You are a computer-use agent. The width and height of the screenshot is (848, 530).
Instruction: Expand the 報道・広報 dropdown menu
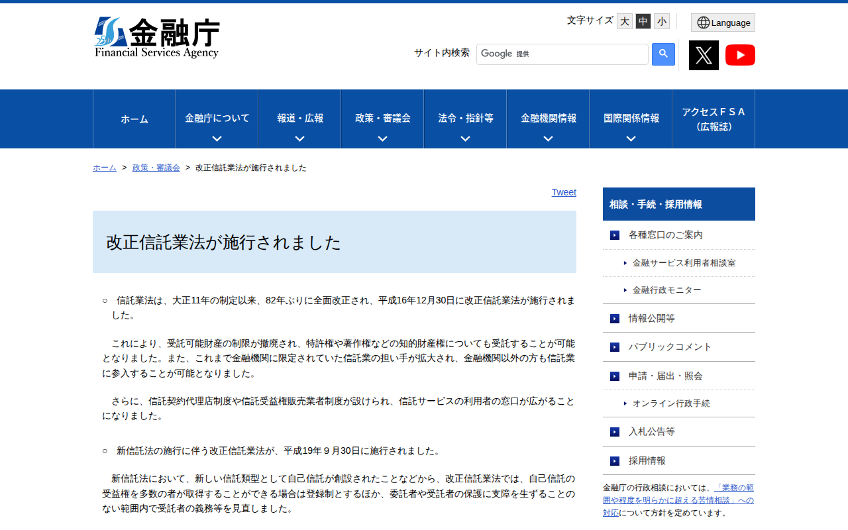point(299,119)
